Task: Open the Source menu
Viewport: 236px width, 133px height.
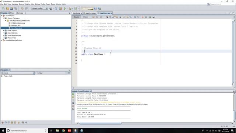Action: point(21,4)
